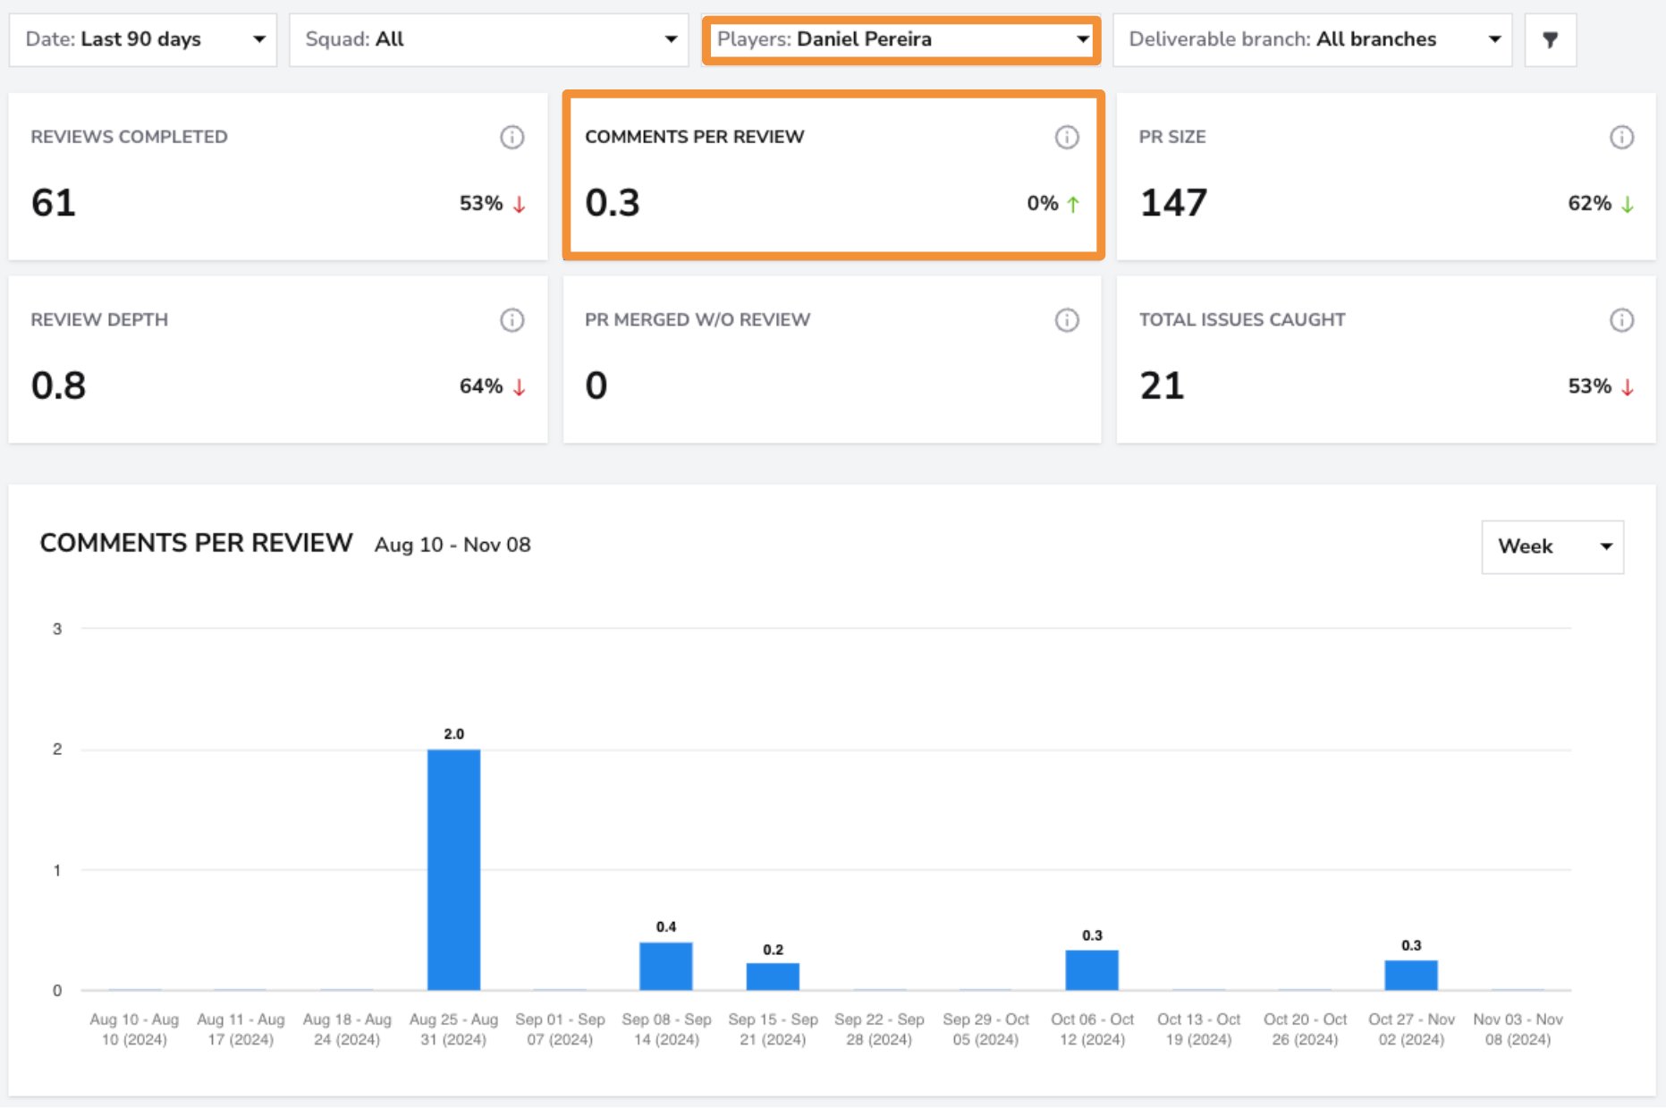Click the filter funnel icon
1666x1108 pixels.
(x=1550, y=39)
